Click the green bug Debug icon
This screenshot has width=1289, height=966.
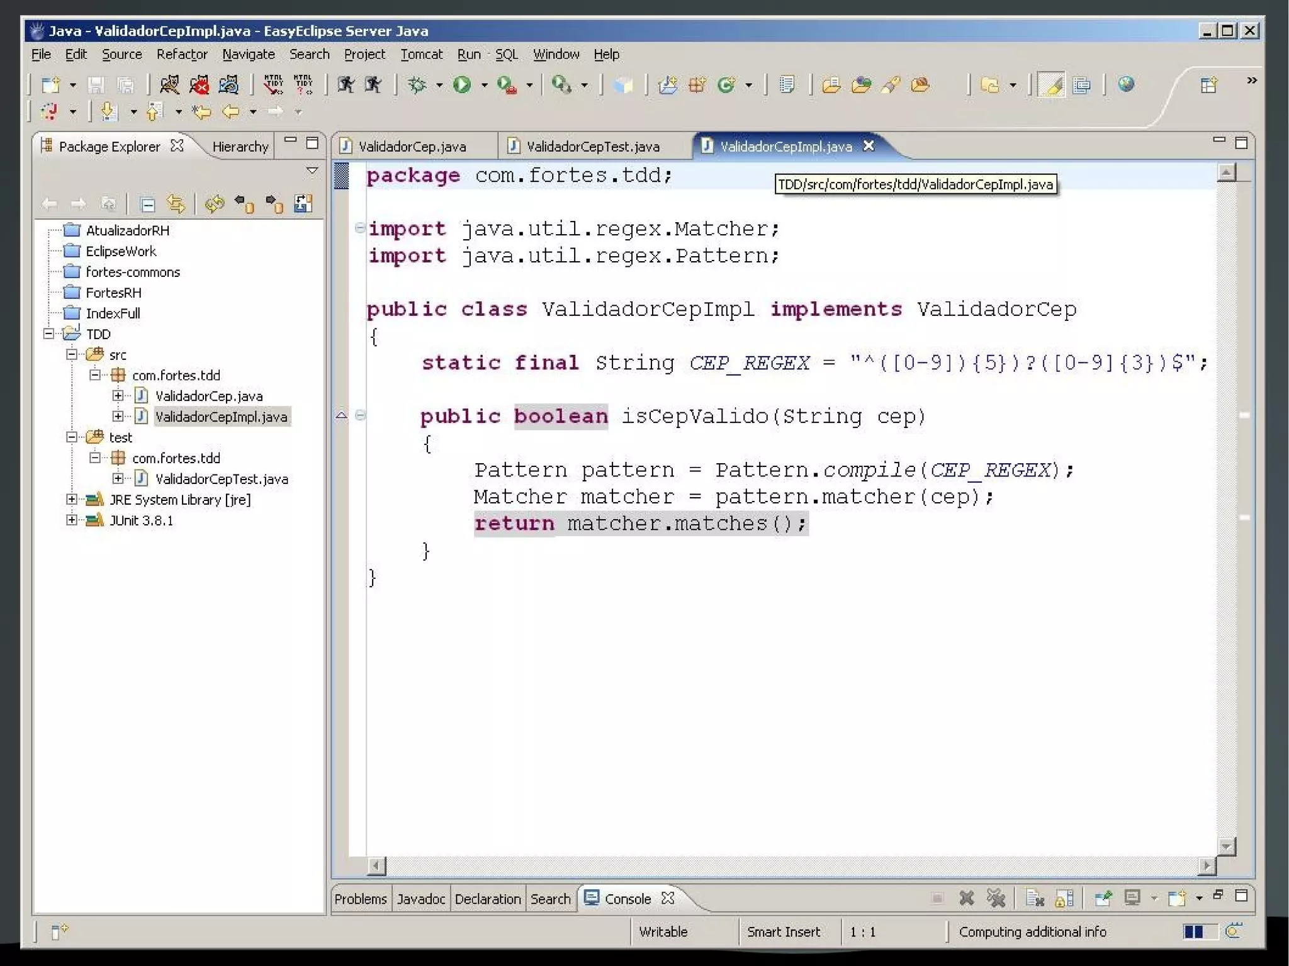tap(417, 85)
